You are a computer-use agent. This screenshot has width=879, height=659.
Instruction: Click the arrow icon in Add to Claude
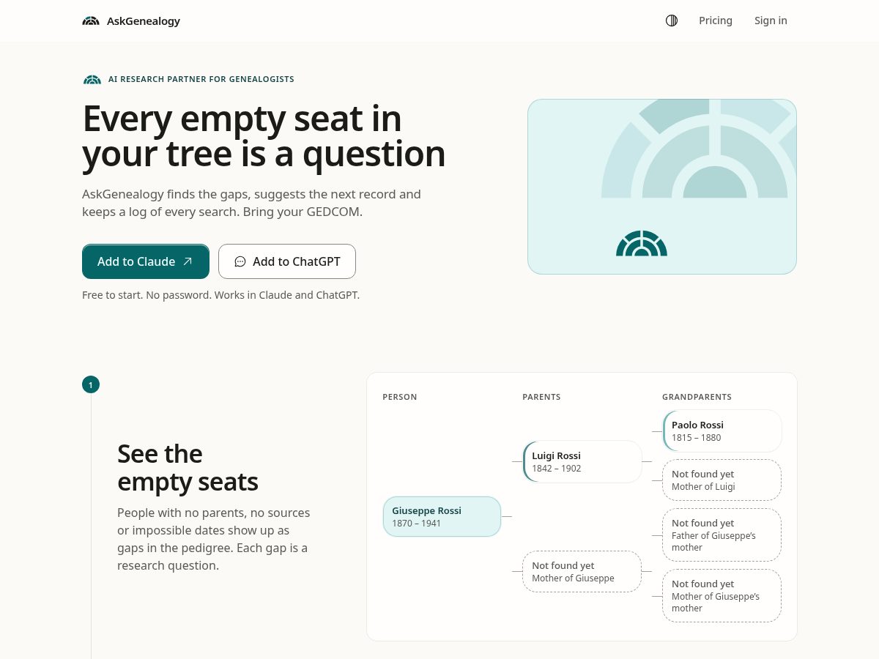coord(188,261)
